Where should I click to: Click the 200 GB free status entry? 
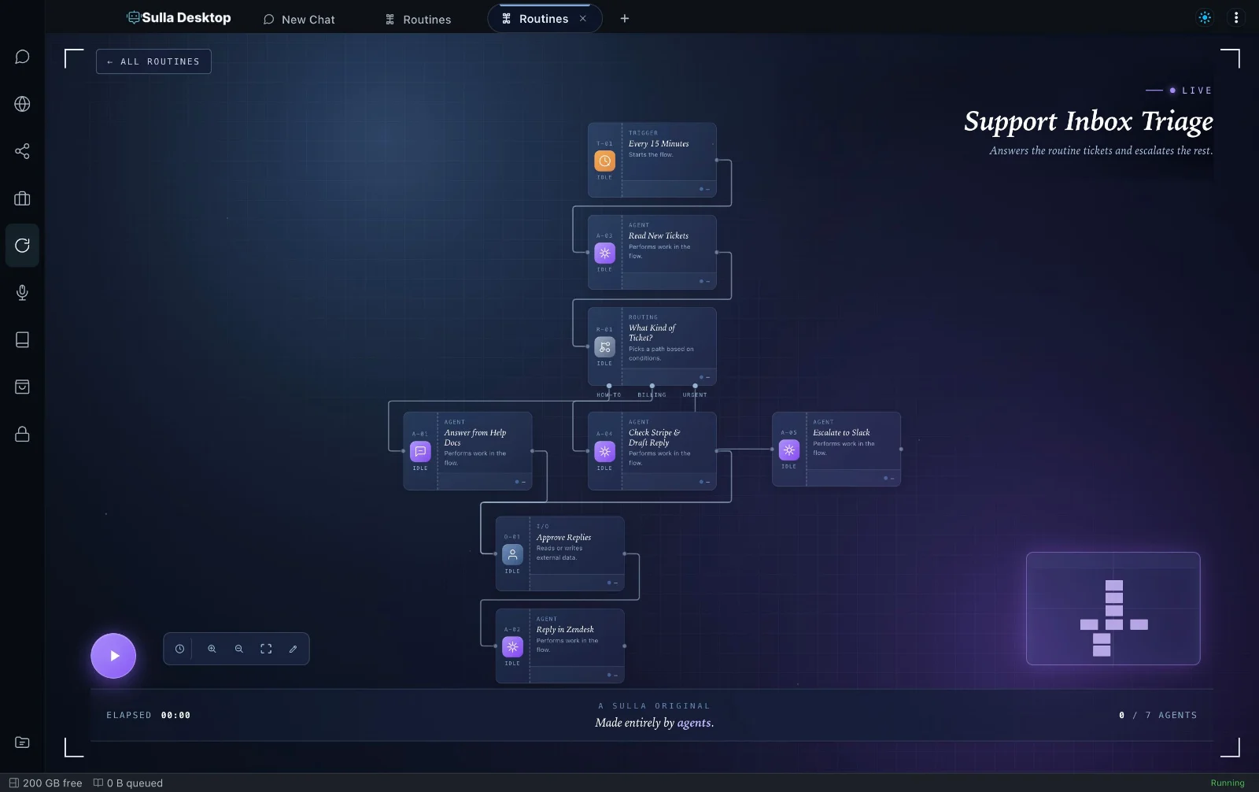(46, 783)
